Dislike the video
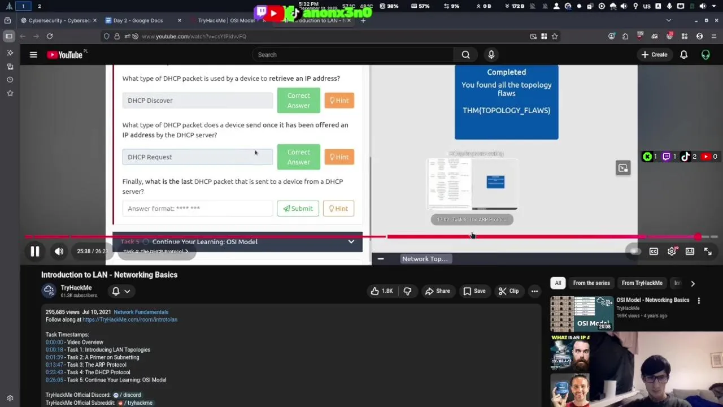 (x=407, y=291)
